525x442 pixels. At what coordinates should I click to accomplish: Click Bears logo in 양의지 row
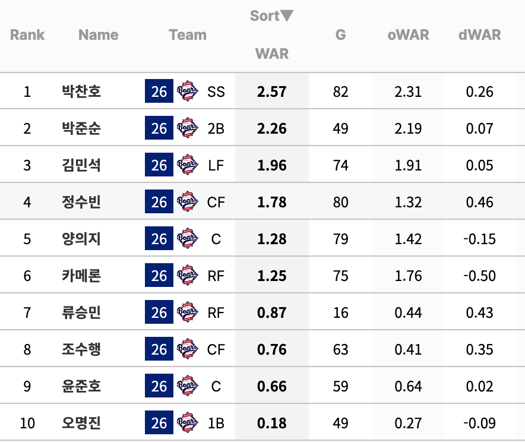coord(187,238)
